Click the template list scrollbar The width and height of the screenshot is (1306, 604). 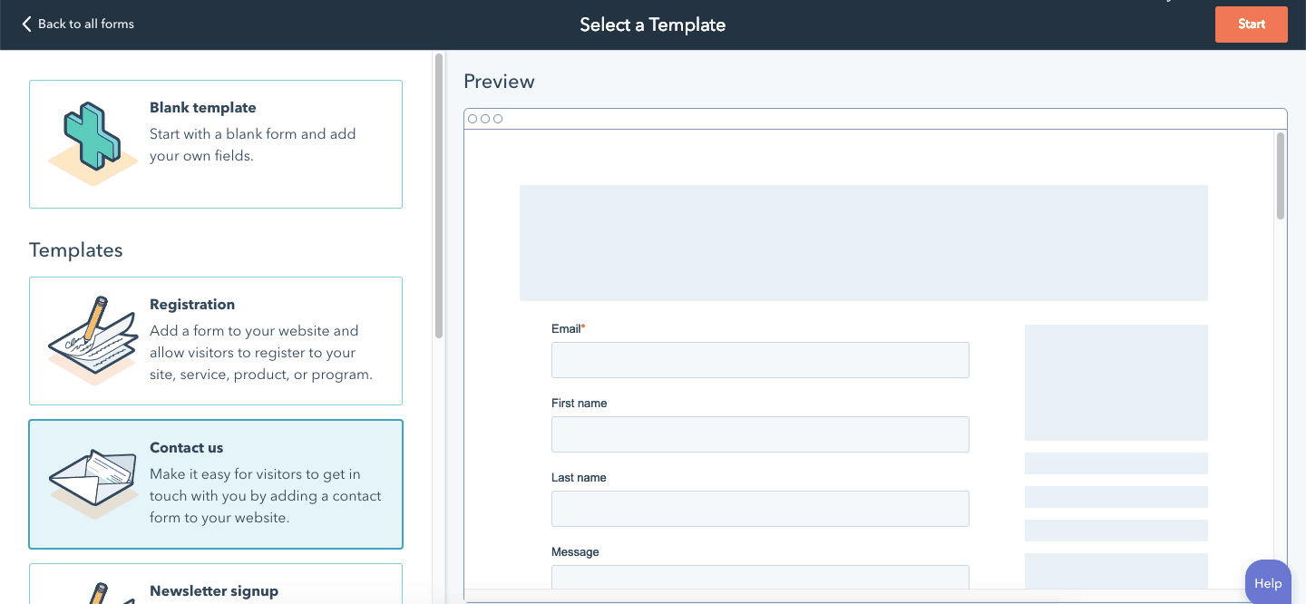(439, 196)
